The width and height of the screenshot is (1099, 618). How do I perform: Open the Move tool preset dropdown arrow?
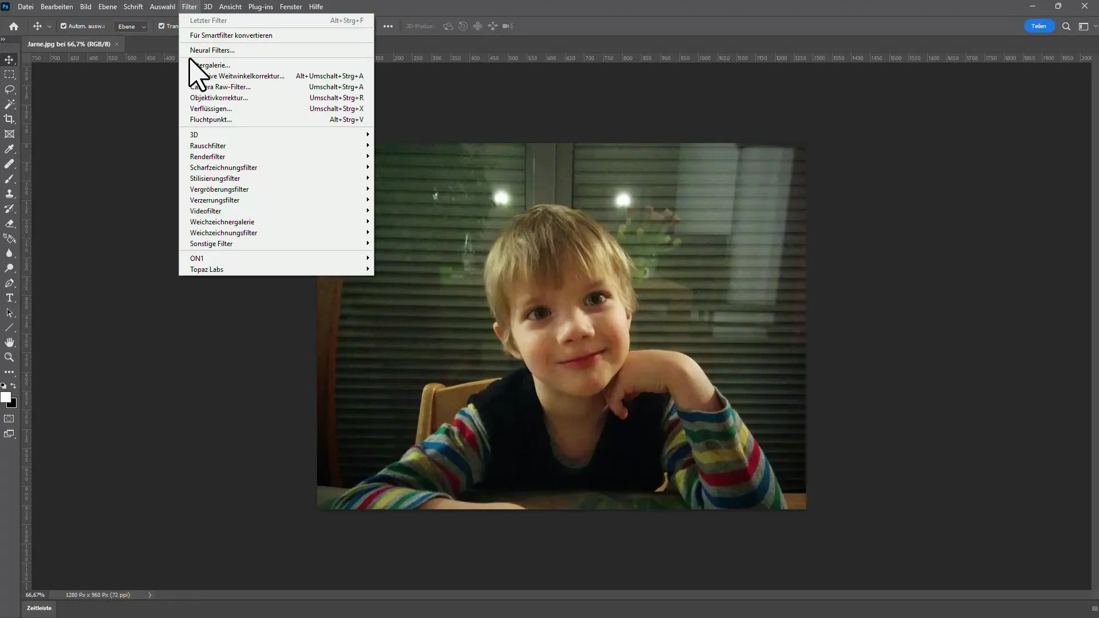point(49,26)
